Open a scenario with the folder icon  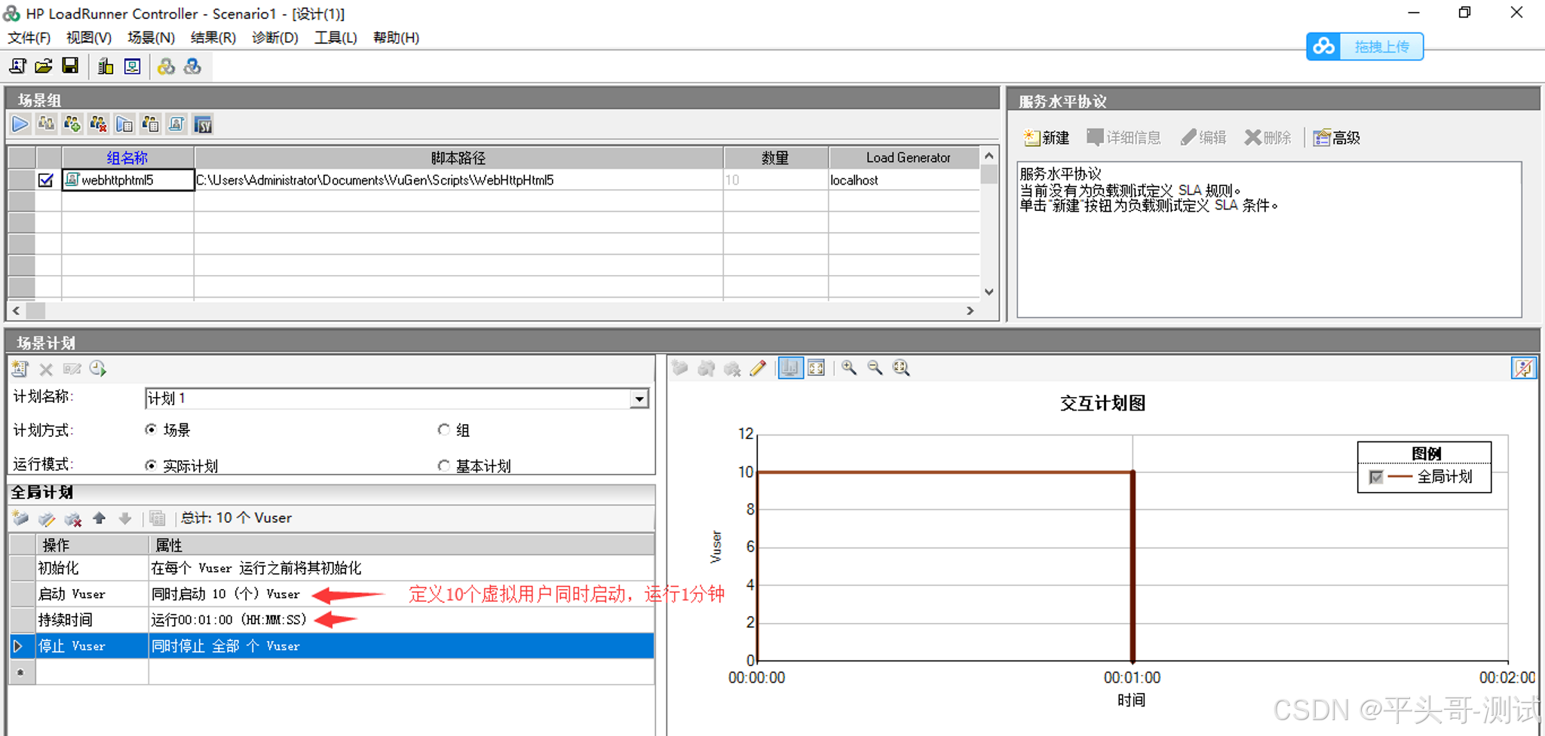[44, 66]
